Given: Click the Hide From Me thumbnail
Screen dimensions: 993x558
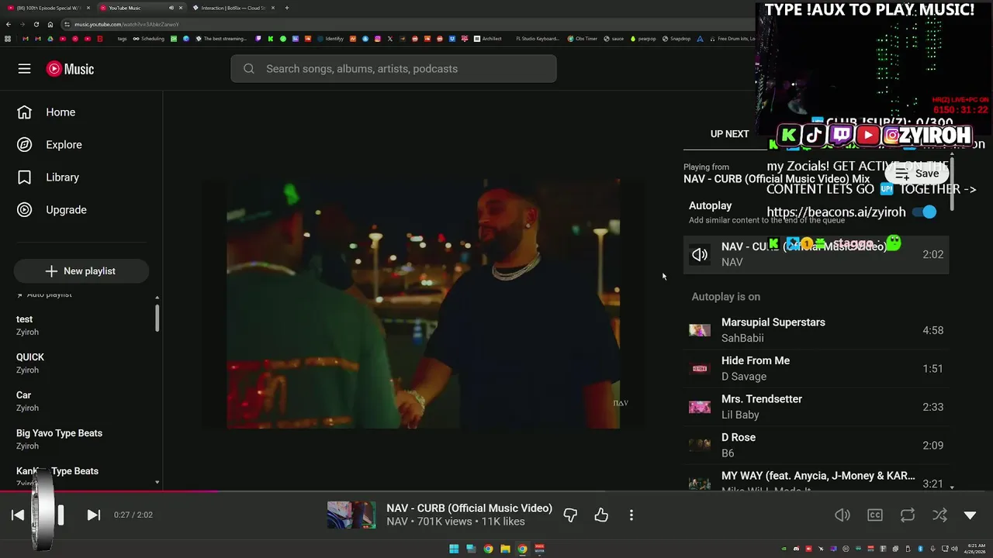Looking at the screenshot, I should tap(700, 369).
